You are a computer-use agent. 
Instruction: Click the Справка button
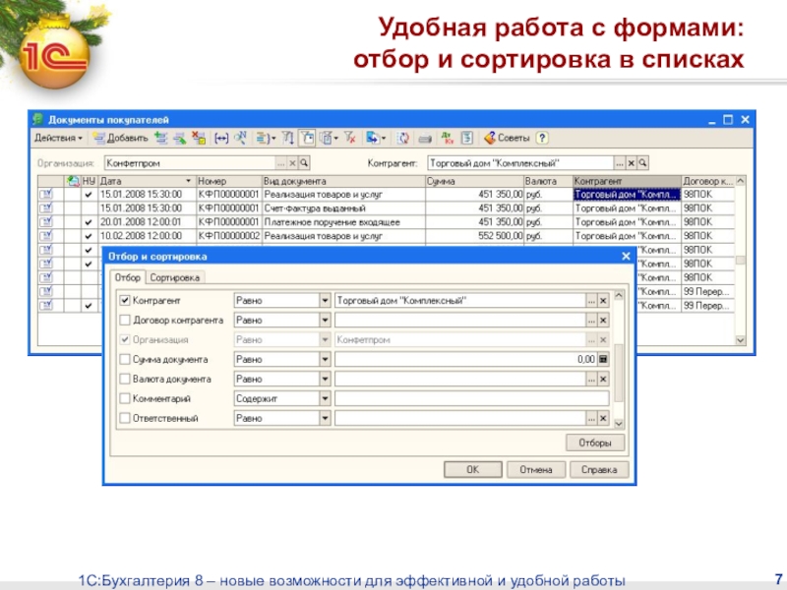pyautogui.click(x=599, y=470)
